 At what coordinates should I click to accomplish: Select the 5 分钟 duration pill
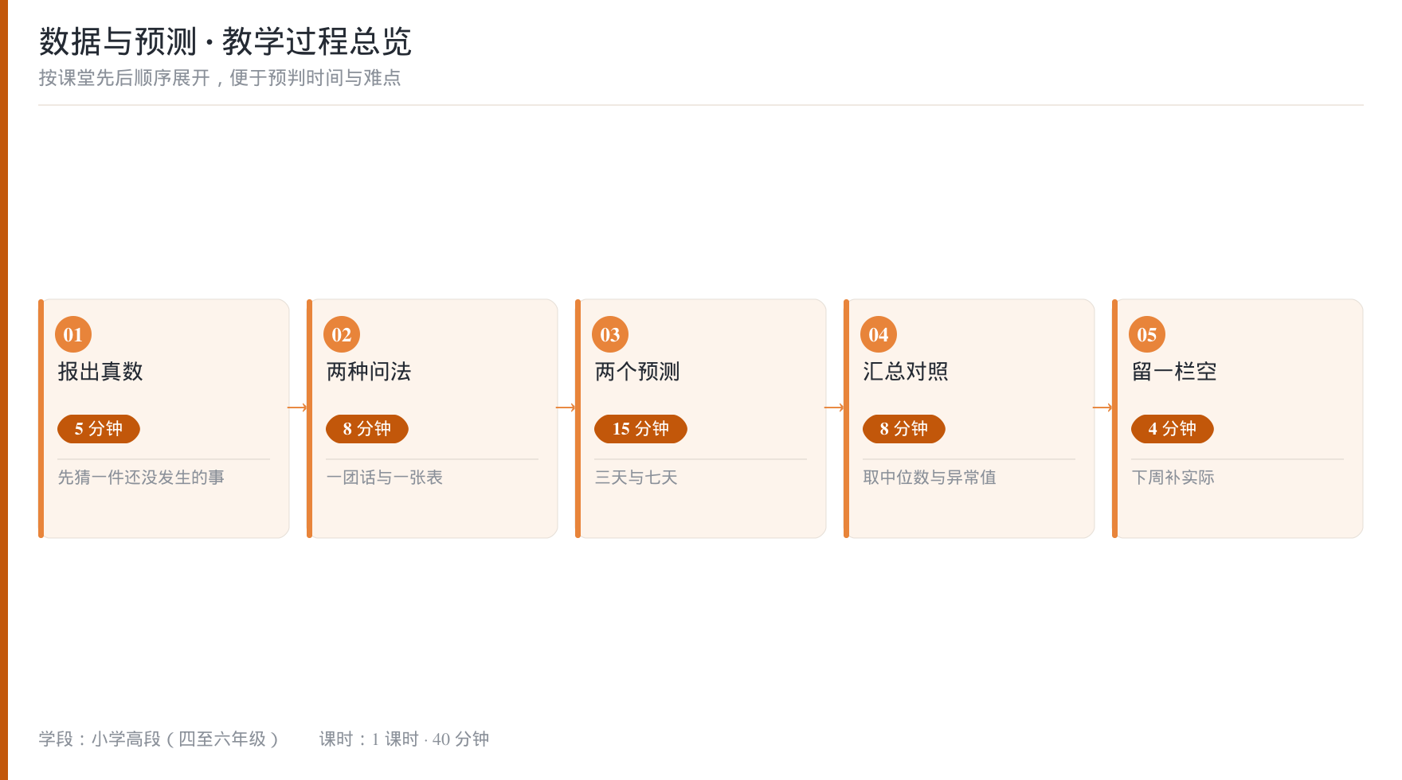point(99,429)
